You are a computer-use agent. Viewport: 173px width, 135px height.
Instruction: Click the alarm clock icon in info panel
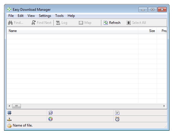click(117, 119)
